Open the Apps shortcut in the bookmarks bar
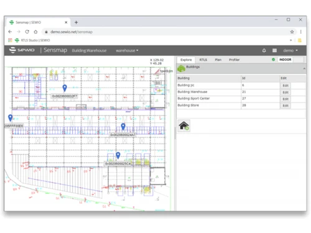This screenshot has width=311, height=233. (10, 40)
